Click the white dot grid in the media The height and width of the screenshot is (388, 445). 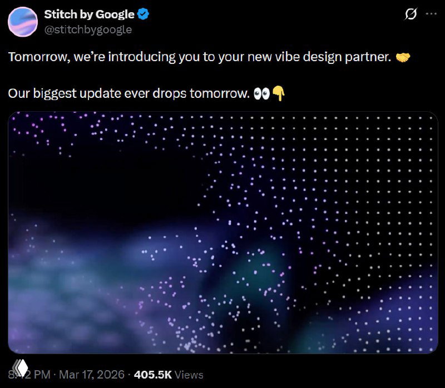[x=389, y=183]
